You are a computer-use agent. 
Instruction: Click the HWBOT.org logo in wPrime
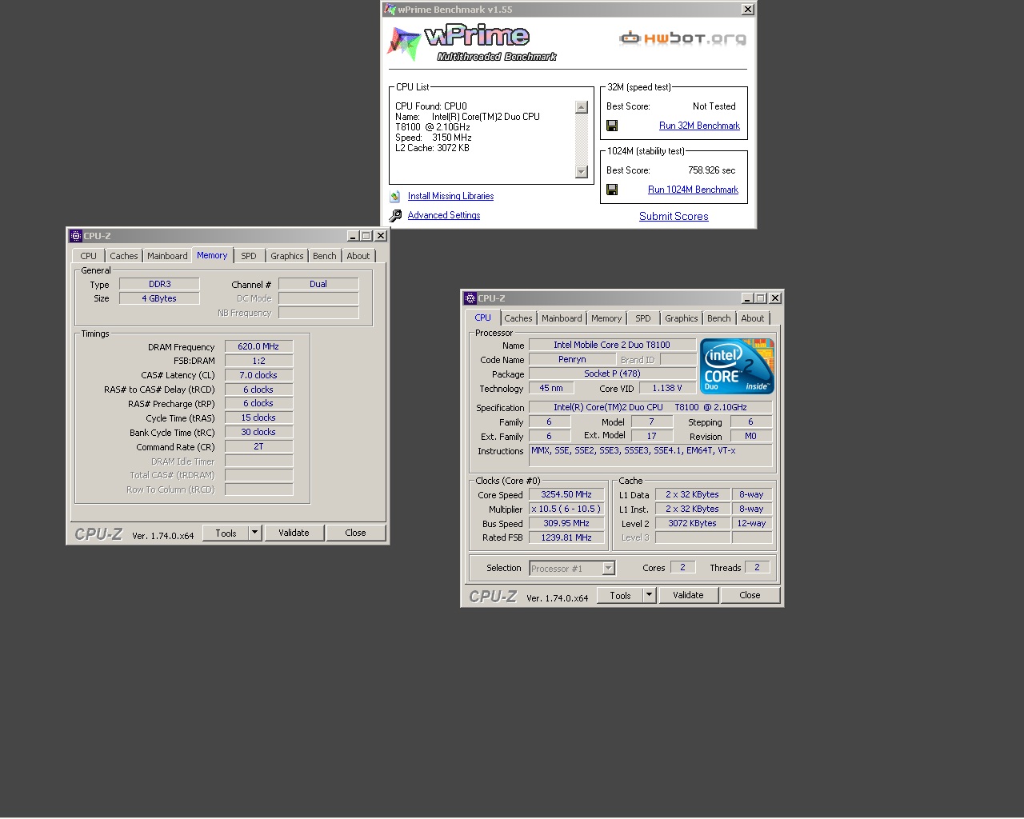pyautogui.click(x=682, y=38)
